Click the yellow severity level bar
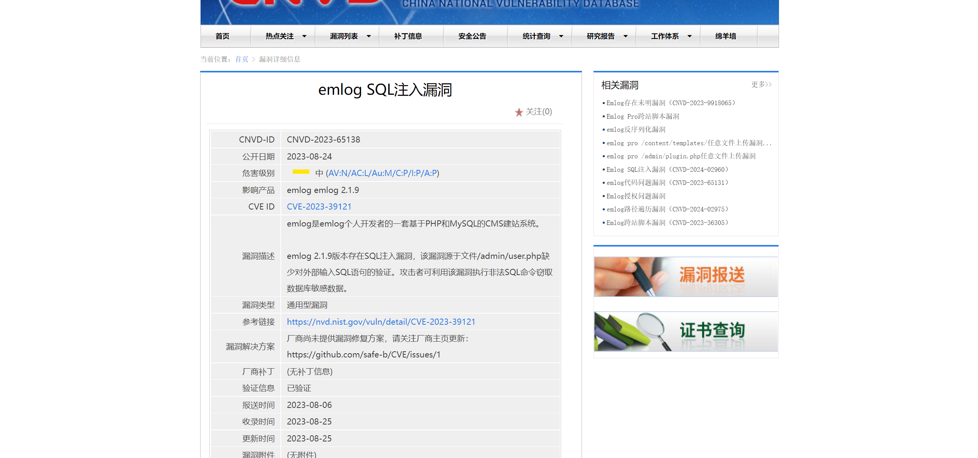 (x=301, y=172)
